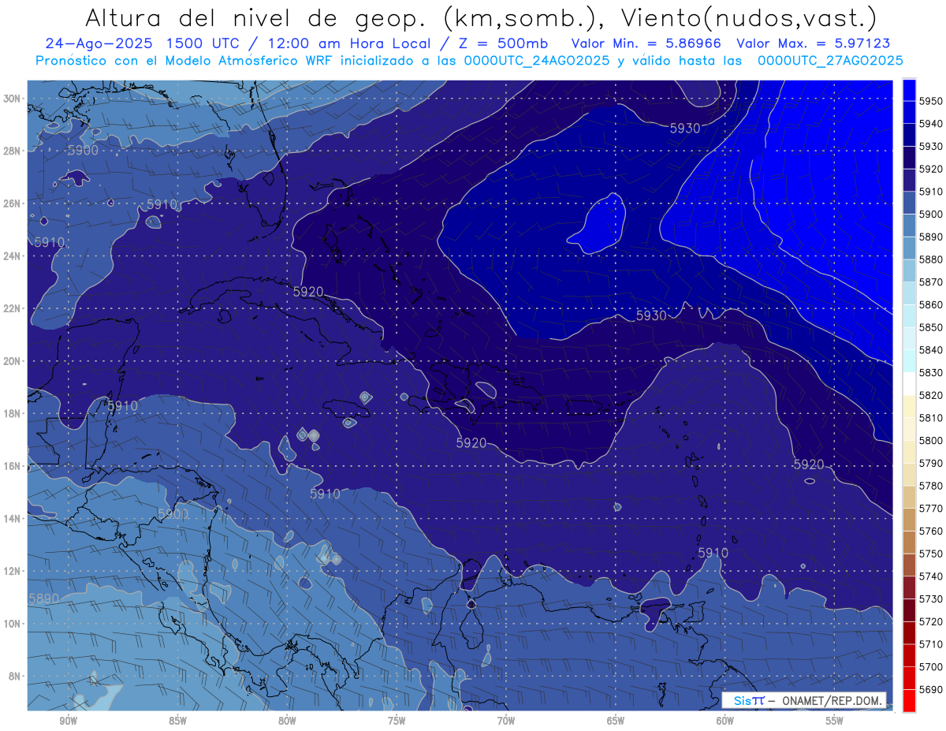946x731 pixels.
Task: Click the 60W longitude axis label
Action: pyautogui.click(x=725, y=721)
